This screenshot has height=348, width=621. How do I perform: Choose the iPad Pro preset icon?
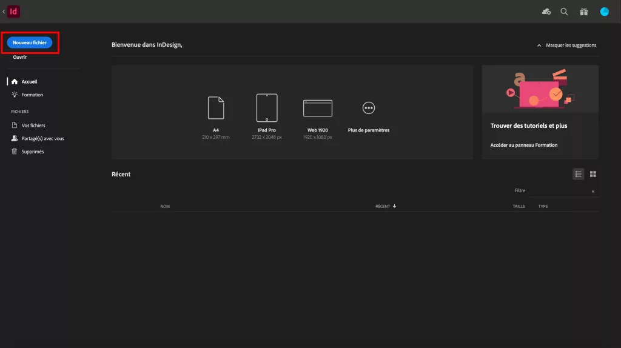[267, 108]
